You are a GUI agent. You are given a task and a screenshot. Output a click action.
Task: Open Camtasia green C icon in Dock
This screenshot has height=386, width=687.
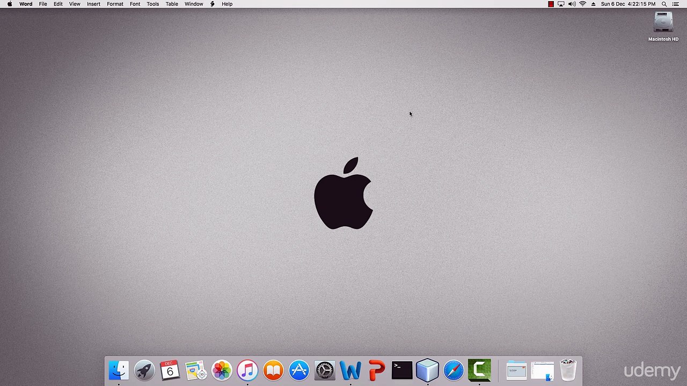(479, 370)
